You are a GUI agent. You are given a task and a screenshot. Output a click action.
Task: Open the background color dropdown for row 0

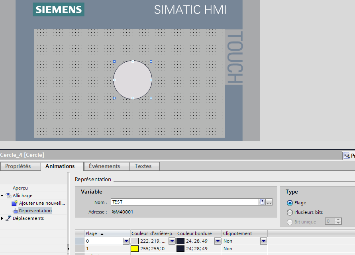172,241
